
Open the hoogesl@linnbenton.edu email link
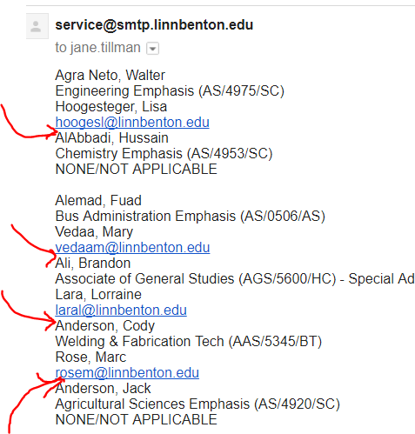(132, 123)
